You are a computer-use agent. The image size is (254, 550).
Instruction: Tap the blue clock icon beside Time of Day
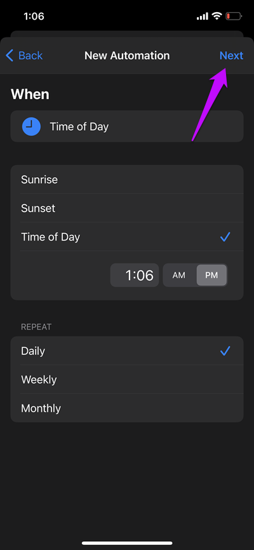(32, 126)
